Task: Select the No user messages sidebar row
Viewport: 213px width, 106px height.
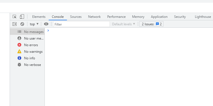Action: pos(27,38)
